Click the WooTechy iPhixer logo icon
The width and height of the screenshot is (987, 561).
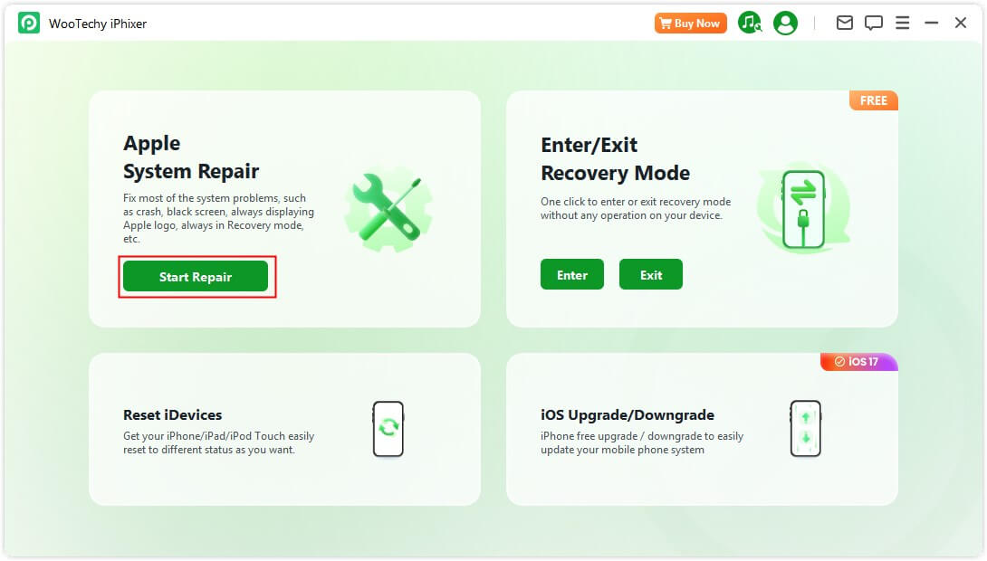29,24
